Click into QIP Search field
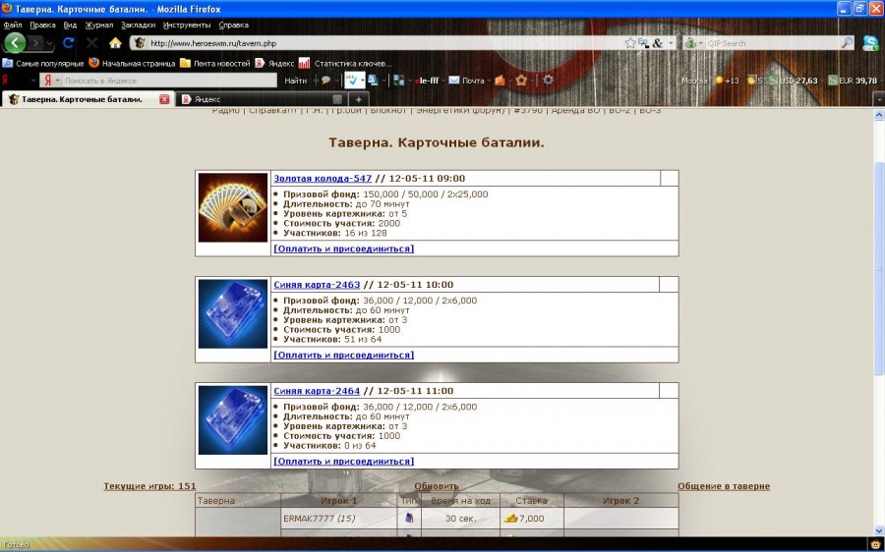This screenshot has height=552, width=885. pyautogui.click(x=772, y=43)
